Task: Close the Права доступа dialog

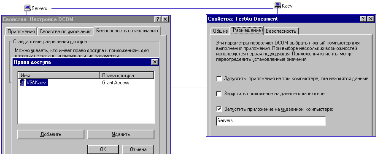Action: coord(154,62)
